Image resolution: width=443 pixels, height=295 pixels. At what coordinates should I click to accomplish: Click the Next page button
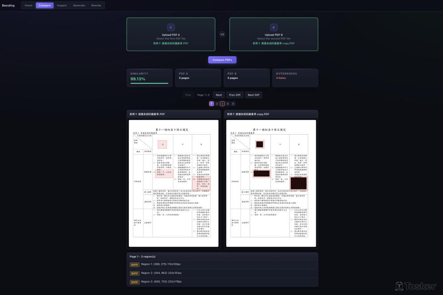tap(218, 95)
